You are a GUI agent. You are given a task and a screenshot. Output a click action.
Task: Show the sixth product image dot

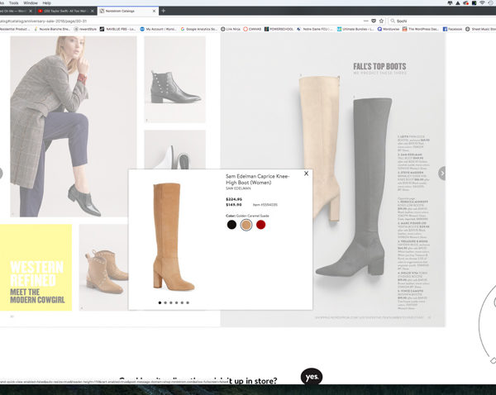(188, 302)
